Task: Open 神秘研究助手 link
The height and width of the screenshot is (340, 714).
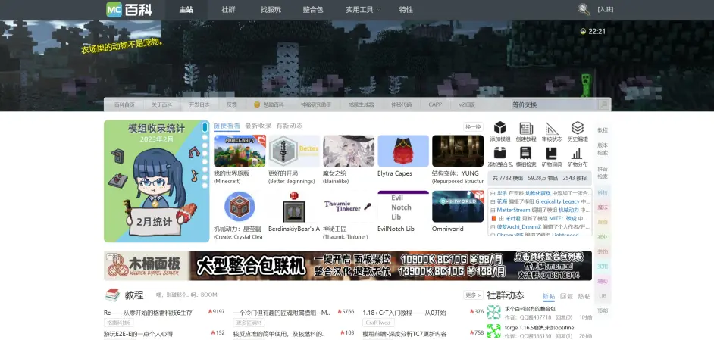Action: (x=316, y=104)
